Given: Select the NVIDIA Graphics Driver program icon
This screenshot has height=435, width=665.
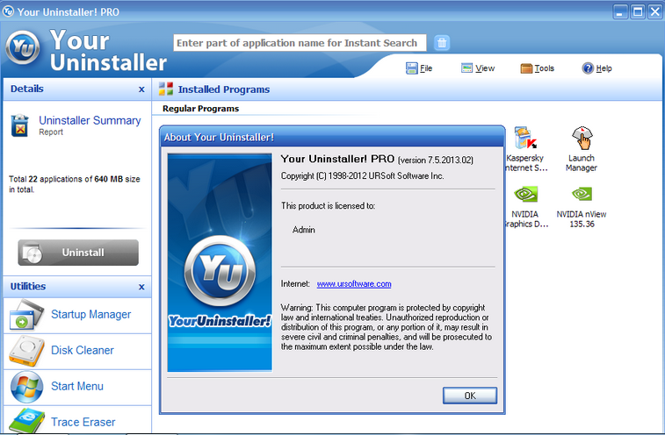Looking at the screenshot, I should pyautogui.click(x=526, y=195).
